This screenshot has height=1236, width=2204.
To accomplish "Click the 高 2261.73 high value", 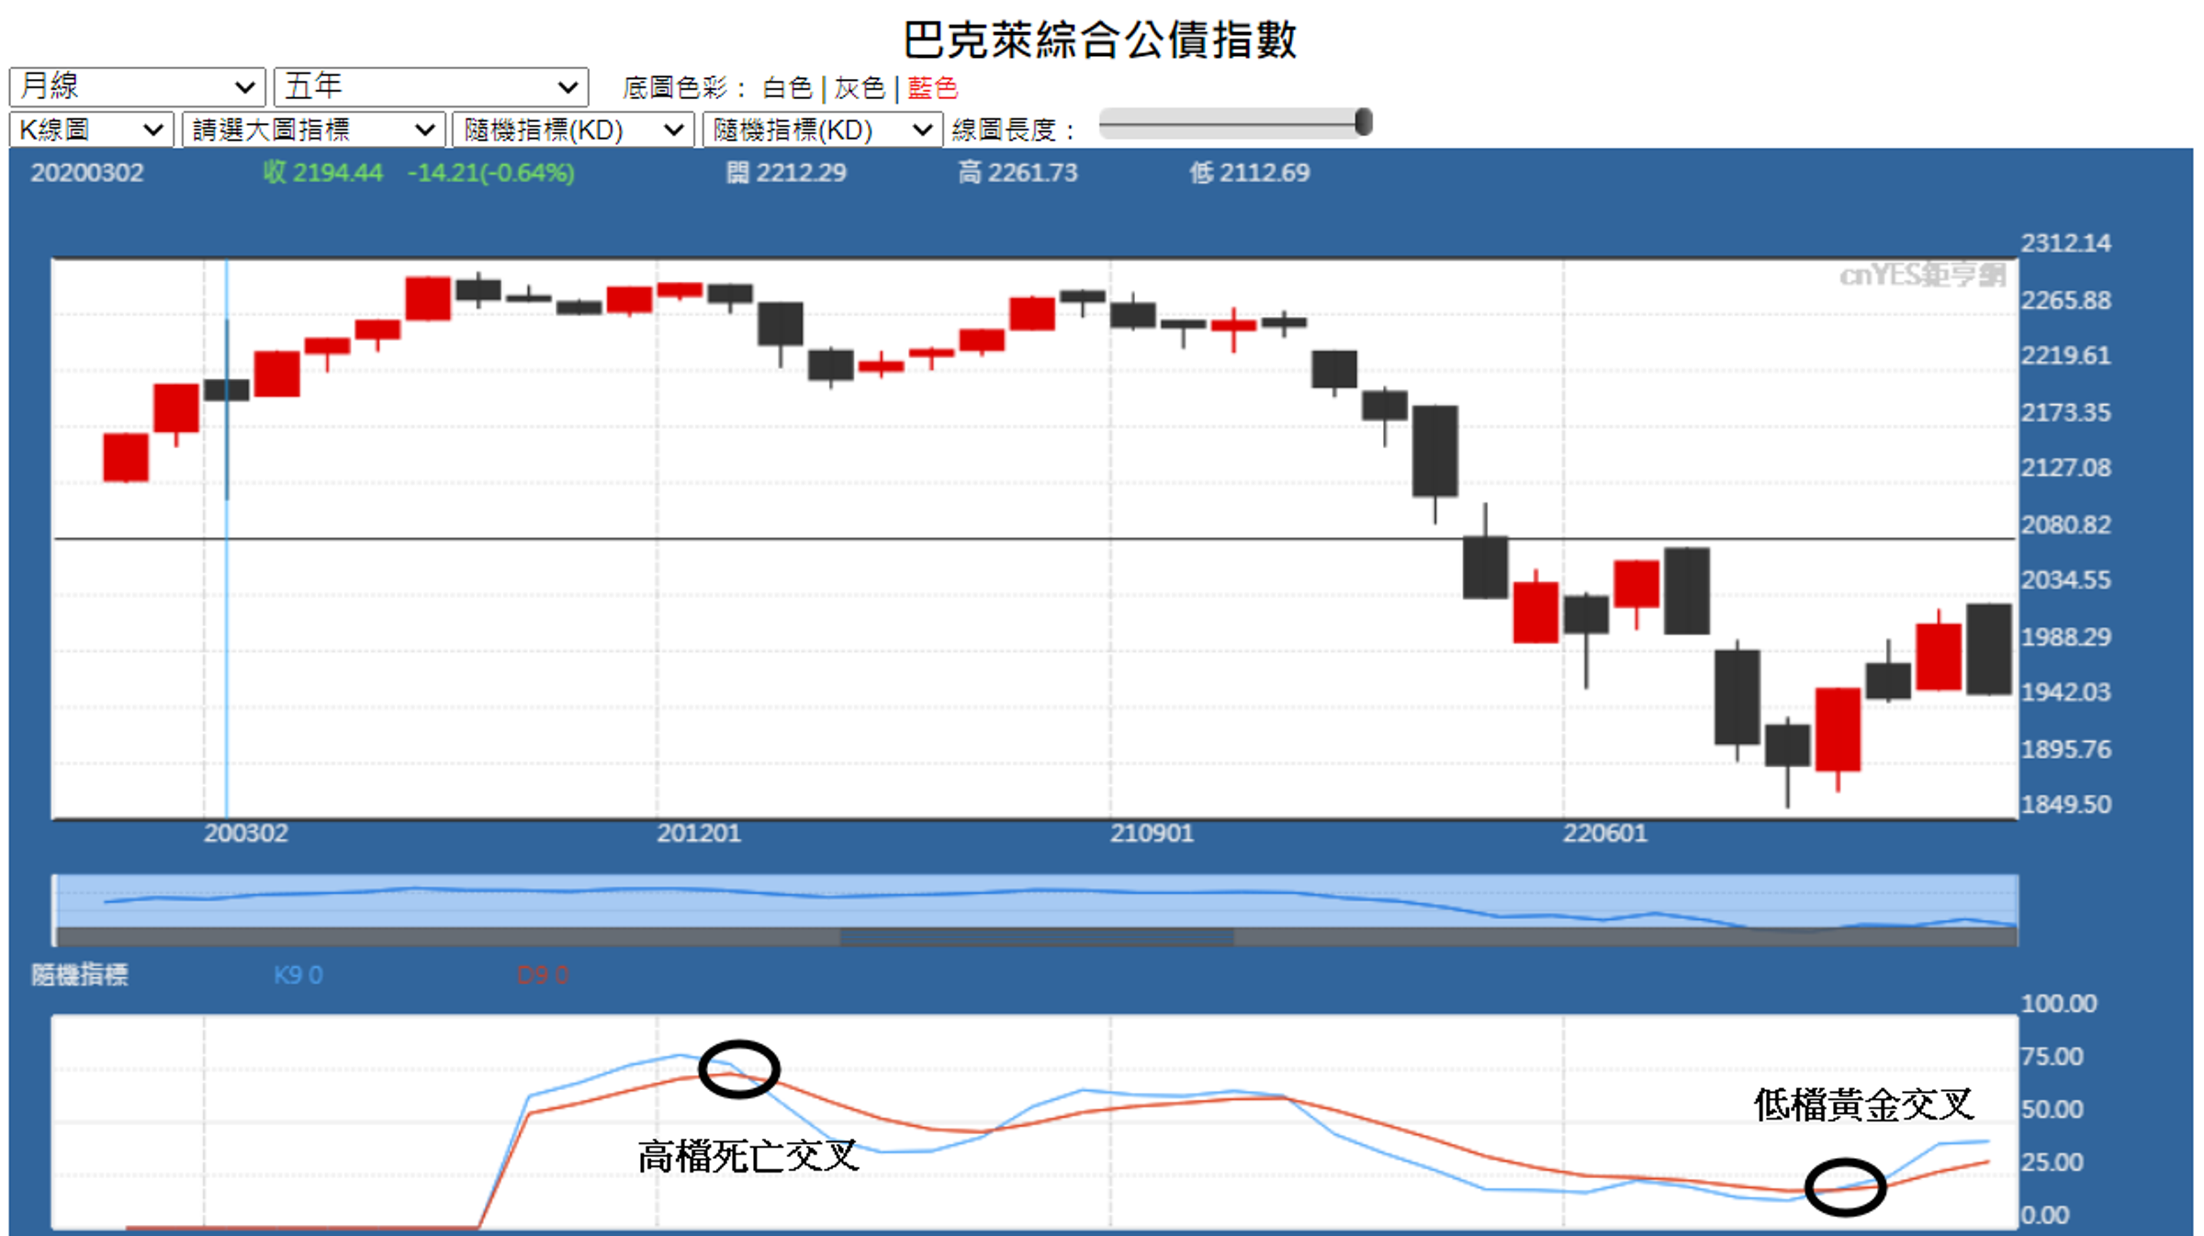I will pos(1018,173).
